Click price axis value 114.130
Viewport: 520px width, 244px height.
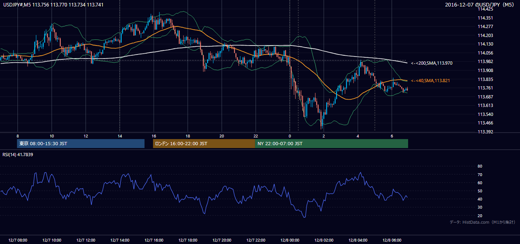point(485,44)
